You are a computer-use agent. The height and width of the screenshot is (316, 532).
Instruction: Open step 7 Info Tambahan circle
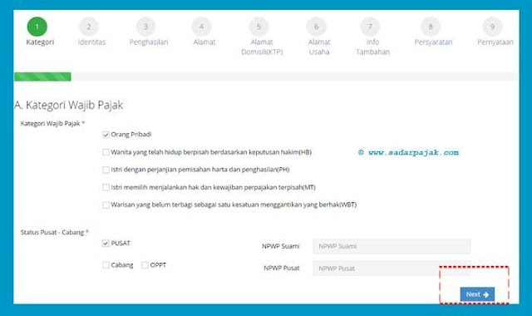point(370,27)
